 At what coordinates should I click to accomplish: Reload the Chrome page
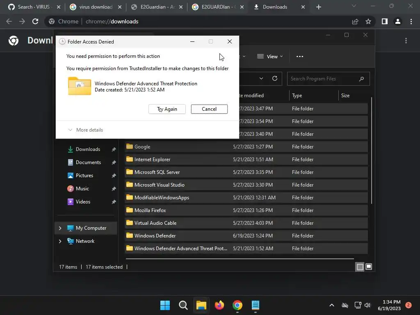[x=35, y=21]
